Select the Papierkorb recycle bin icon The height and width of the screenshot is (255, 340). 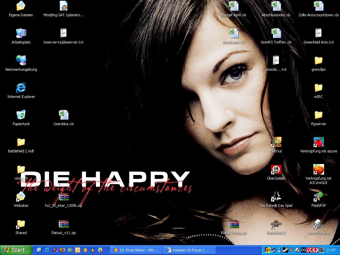pyautogui.click(x=21, y=115)
